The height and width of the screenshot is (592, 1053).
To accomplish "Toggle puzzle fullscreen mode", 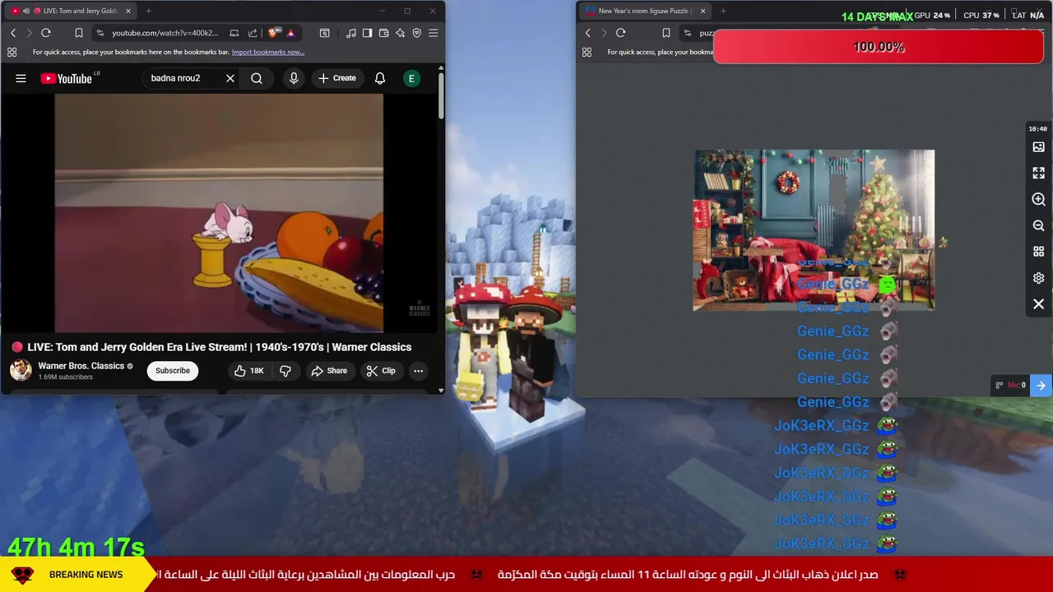I will click(1038, 173).
